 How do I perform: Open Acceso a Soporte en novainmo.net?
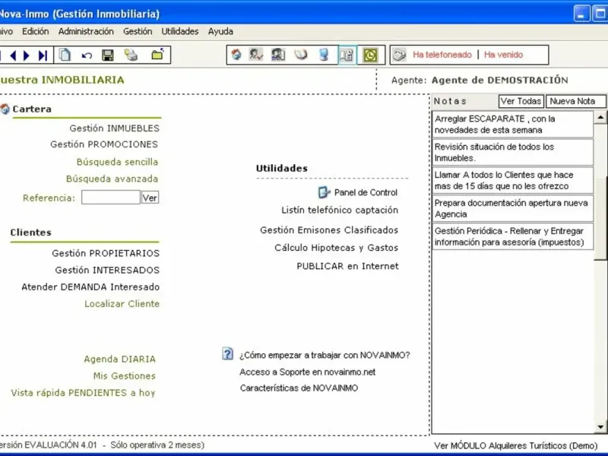coord(308,372)
